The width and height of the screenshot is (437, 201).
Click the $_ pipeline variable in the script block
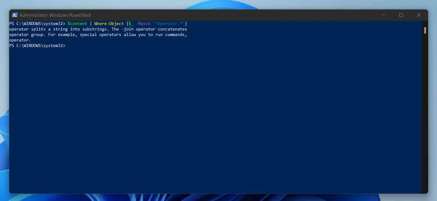pyautogui.click(x=131, y=23)
